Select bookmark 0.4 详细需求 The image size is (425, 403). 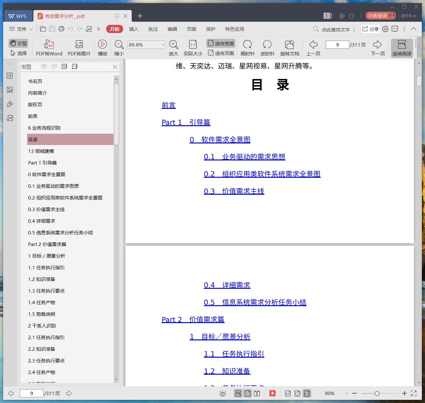coord(42,221)
